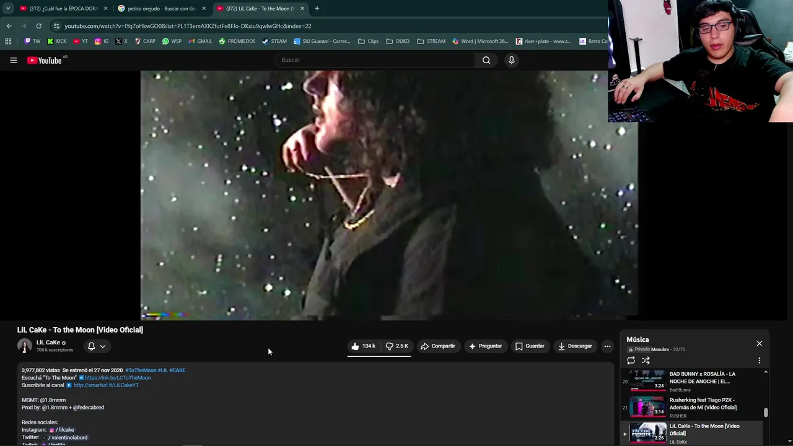Screen dimensions: 793x446
Task: Click the address bar URL
Action: (x=188, y=26)
